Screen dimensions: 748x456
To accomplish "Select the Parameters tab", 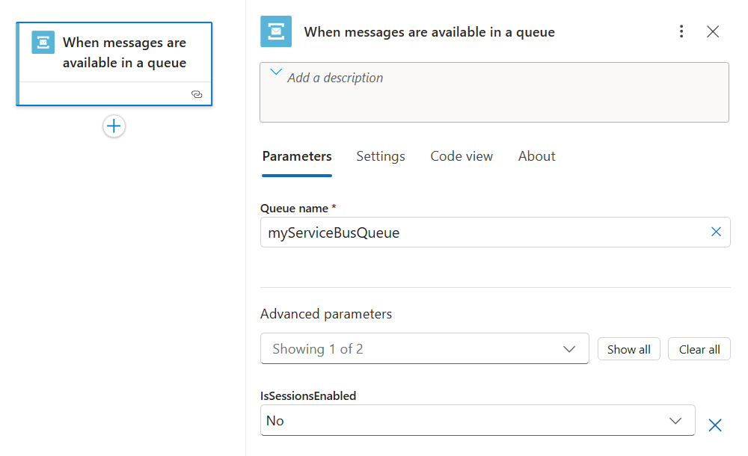I will 297,156.
